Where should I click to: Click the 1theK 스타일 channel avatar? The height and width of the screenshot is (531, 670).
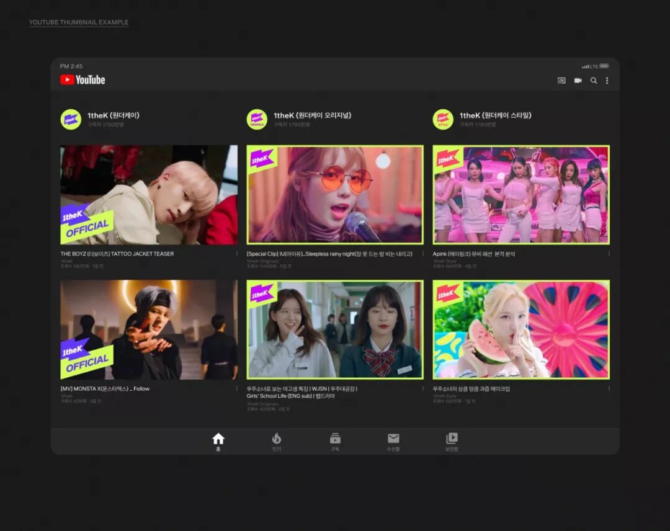[x=443, y=119]
